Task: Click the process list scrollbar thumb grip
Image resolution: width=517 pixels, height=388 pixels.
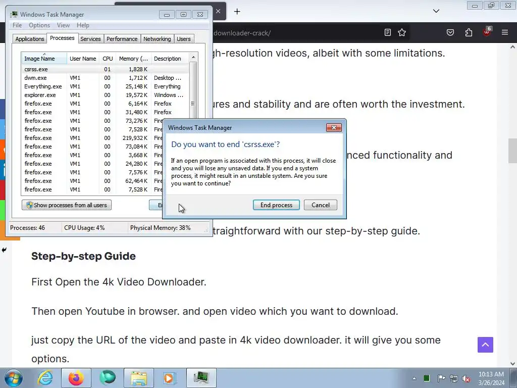Action: point(193,104)
